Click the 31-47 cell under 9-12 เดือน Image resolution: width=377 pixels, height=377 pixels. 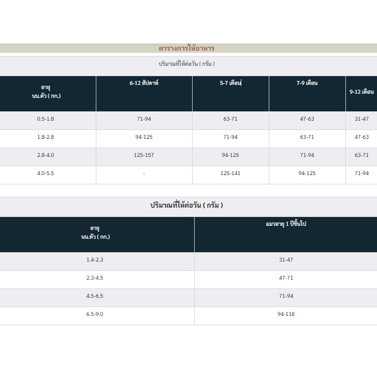point(361,119)
